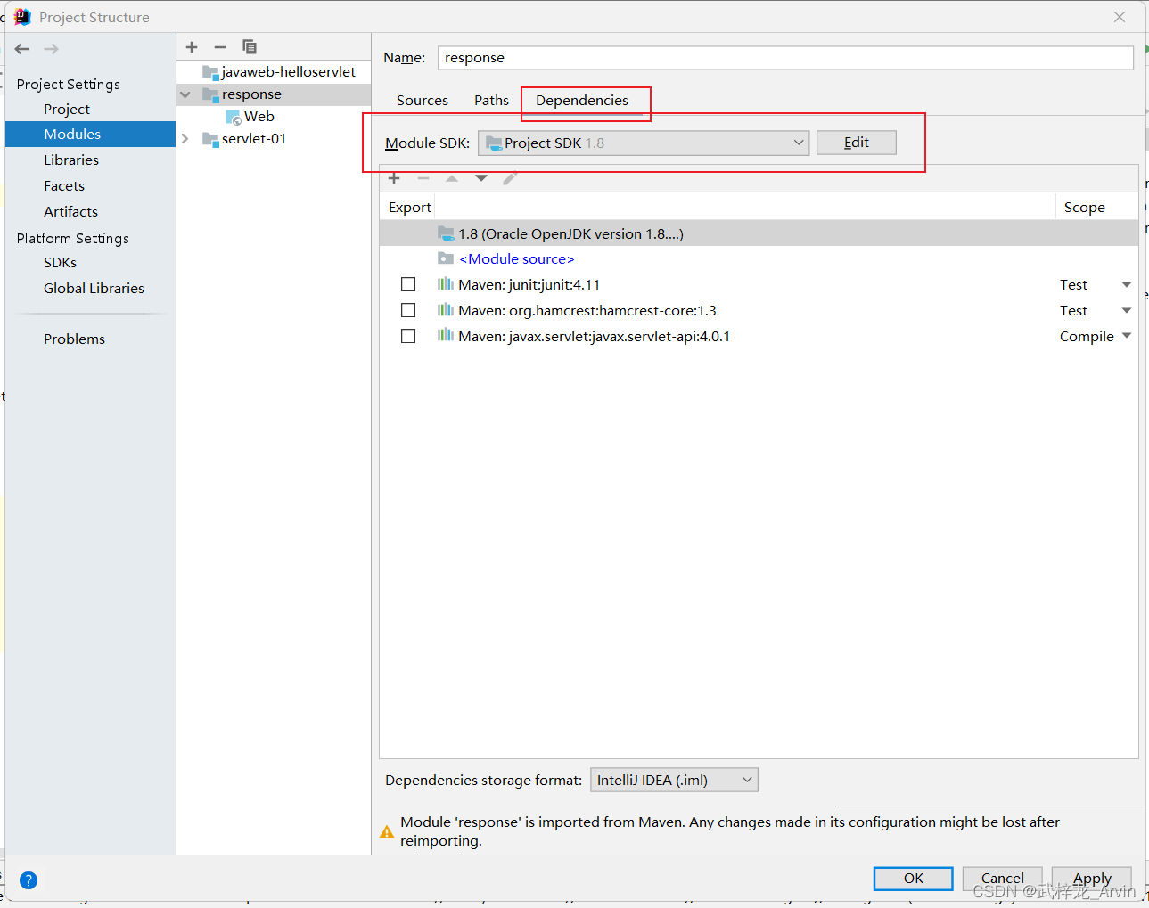Screen dimensions: 1149x908
Task: Switch to the Dependencies tab
Action: (582, 101)
